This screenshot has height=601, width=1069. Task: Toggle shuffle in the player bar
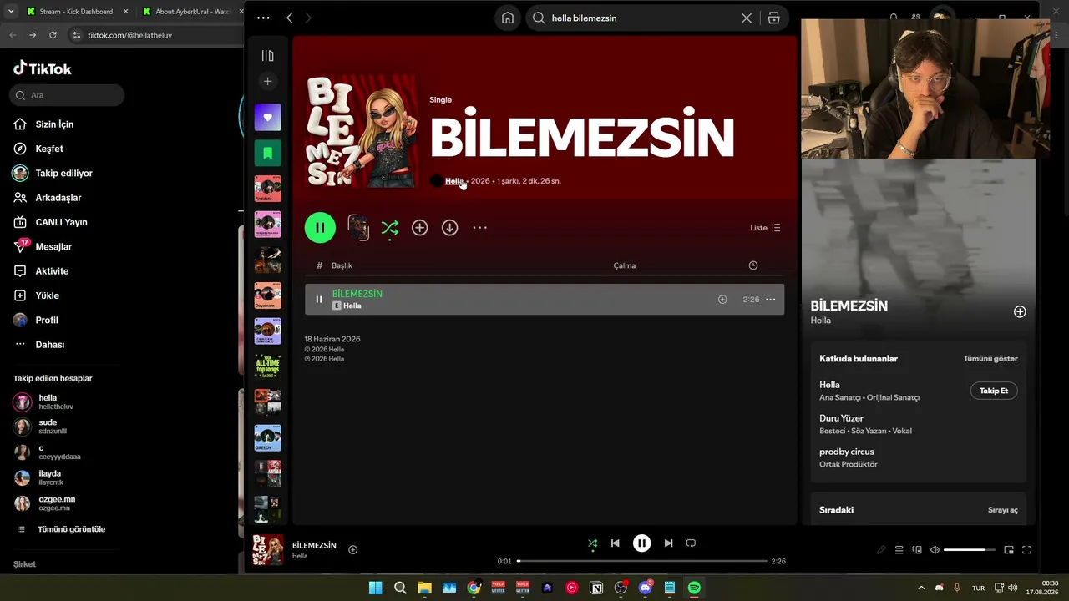tap(592, 543)
